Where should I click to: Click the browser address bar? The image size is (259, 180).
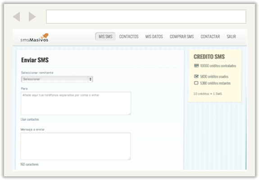(x=146, y=17)
